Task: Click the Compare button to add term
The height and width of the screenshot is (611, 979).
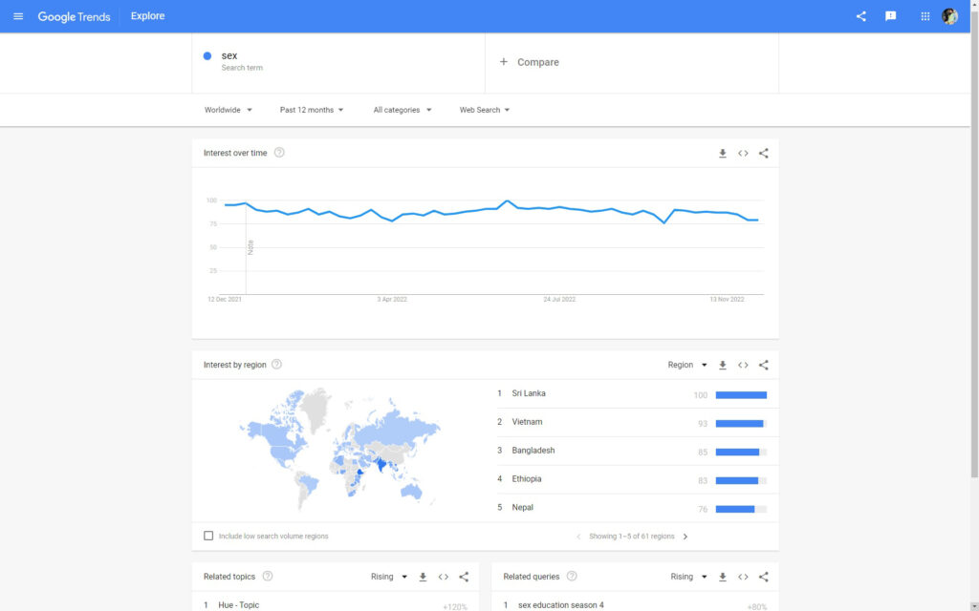Action: point(530,62)
